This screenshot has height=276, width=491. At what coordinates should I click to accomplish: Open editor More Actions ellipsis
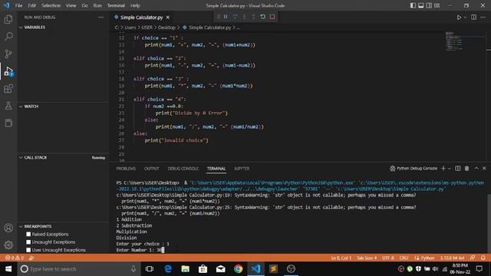click(x=483, y=17)
